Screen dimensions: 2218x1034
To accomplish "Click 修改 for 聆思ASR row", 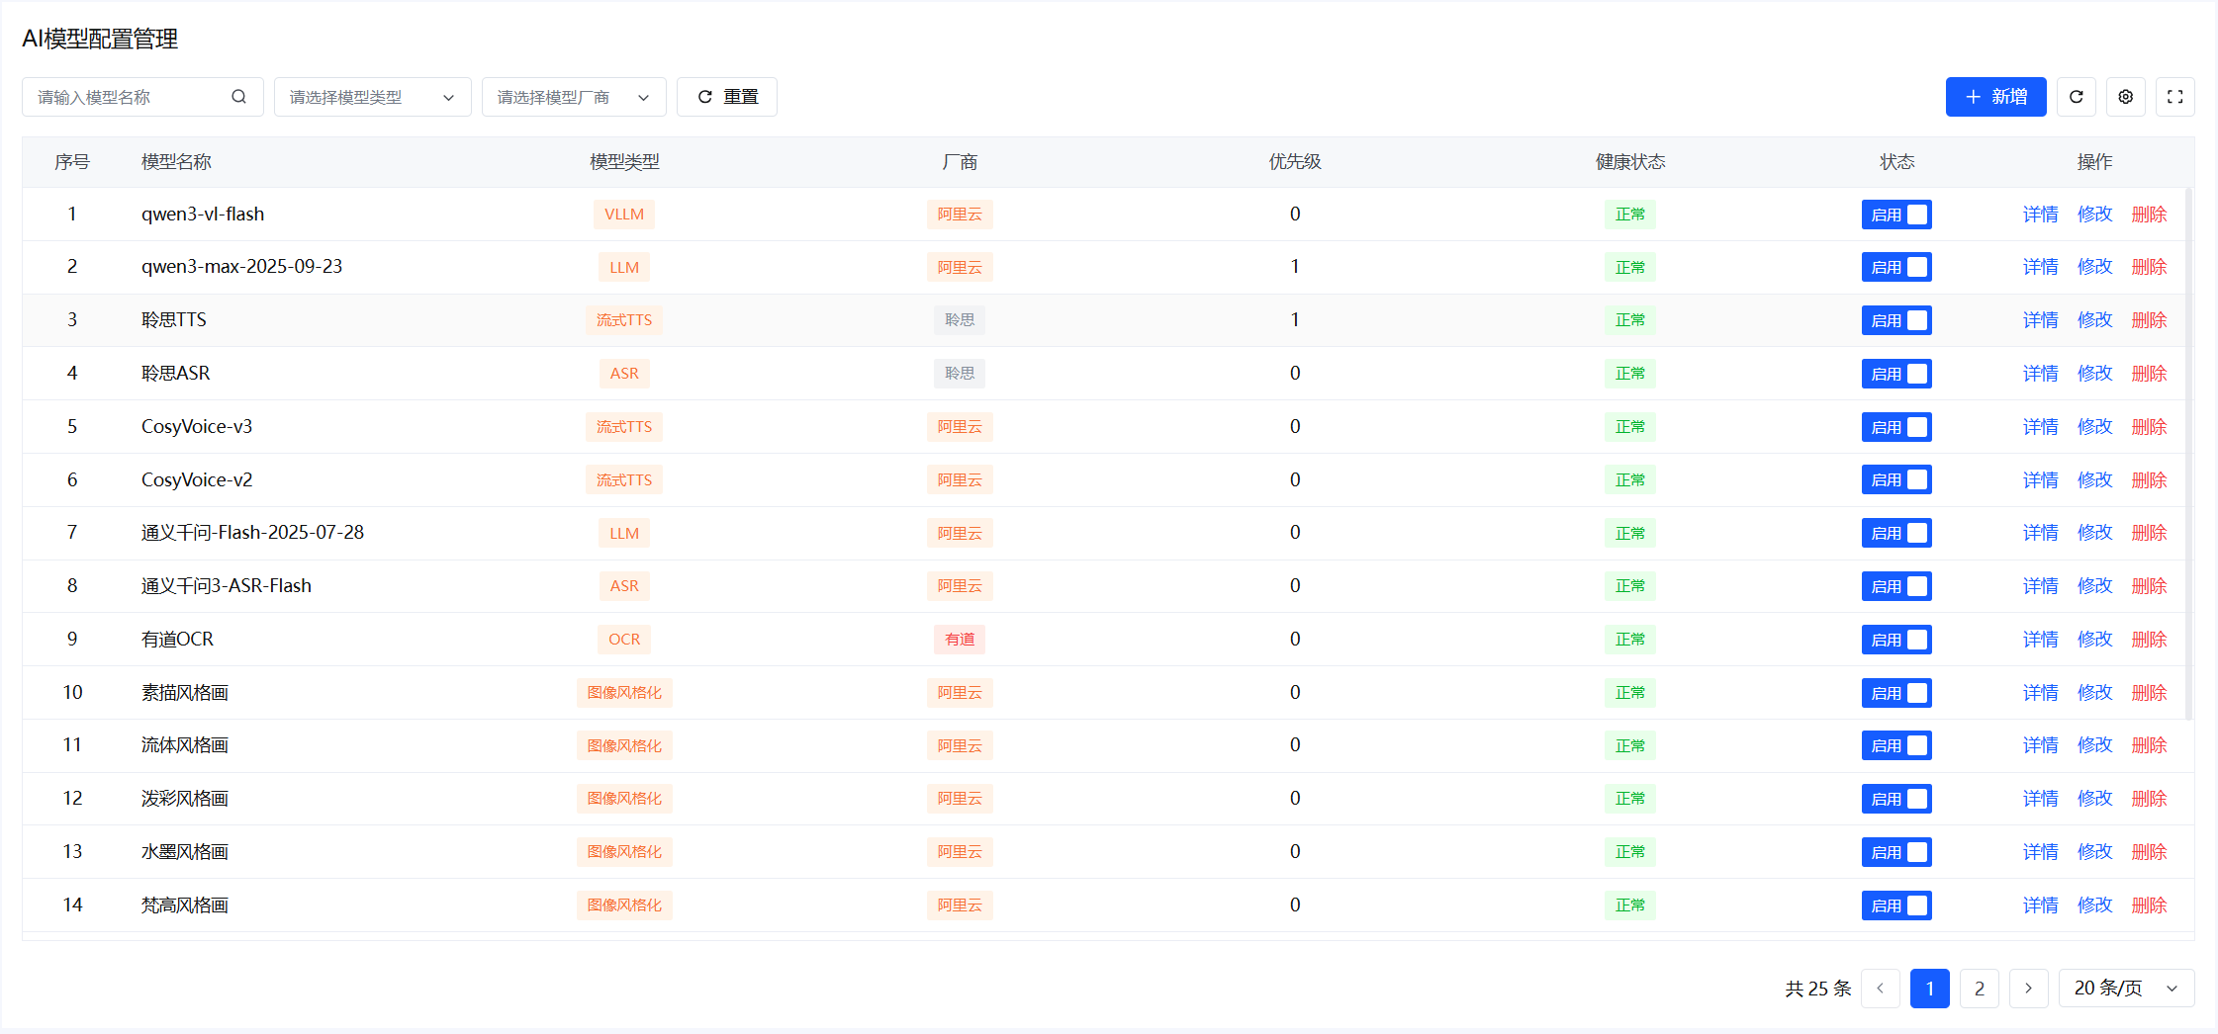I will click(2094, 374).
